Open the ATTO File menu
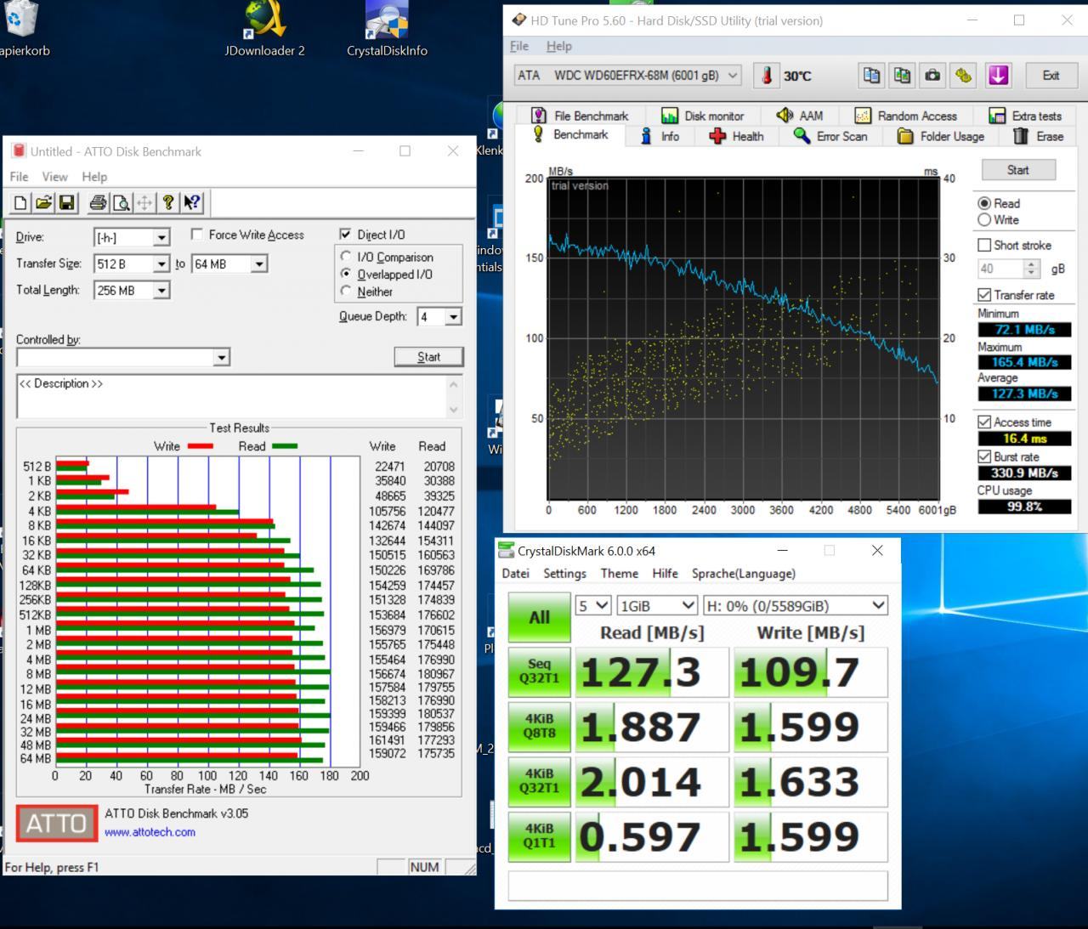 (x=19, y=177)
